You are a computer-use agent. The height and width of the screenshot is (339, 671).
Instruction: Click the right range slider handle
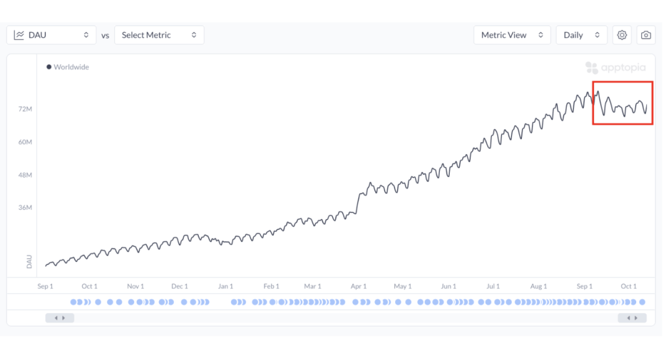click(x=632, y=318)
